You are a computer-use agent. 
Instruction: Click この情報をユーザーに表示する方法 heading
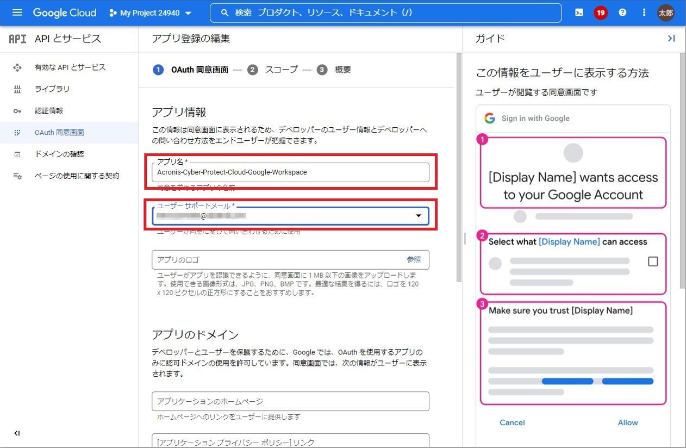[x=563, y=73]
